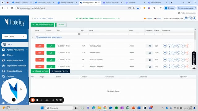This screenshot has height=111, width=198.
Task: Click the Añadir Icono button
Action: tap(40, 71)
